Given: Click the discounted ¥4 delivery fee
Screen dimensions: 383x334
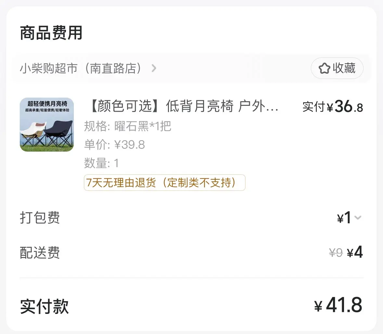Looking at the screenshot, I should coord(355,252).
